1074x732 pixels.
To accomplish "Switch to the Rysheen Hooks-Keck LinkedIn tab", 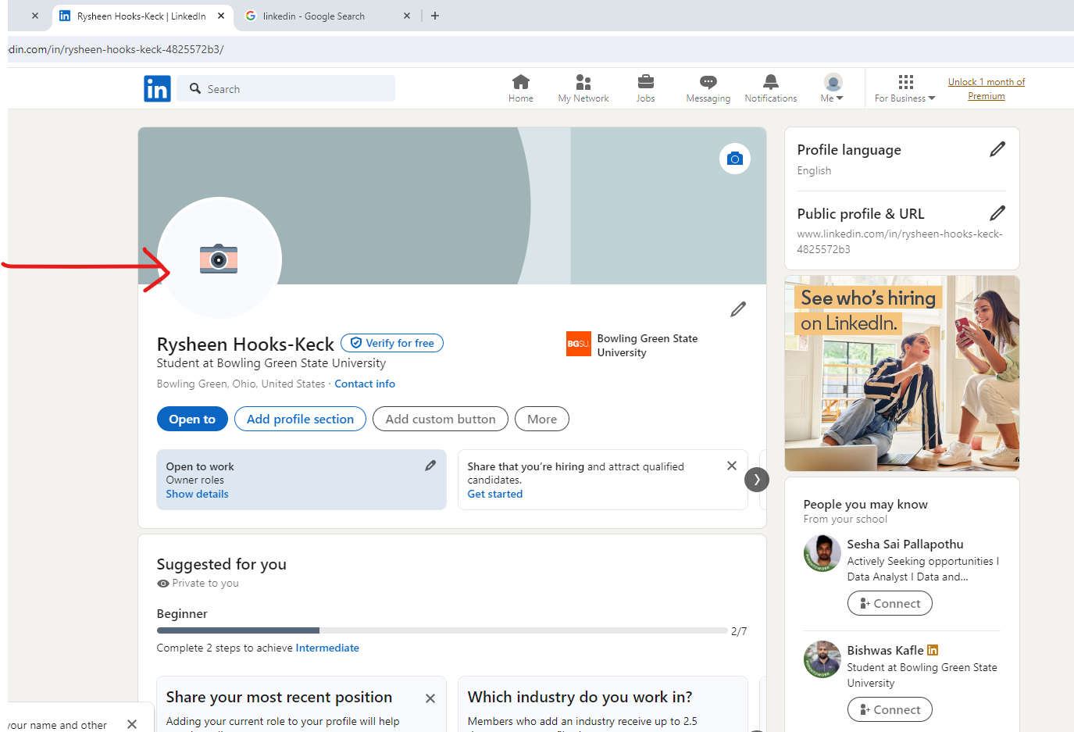I will click(141, 16).
